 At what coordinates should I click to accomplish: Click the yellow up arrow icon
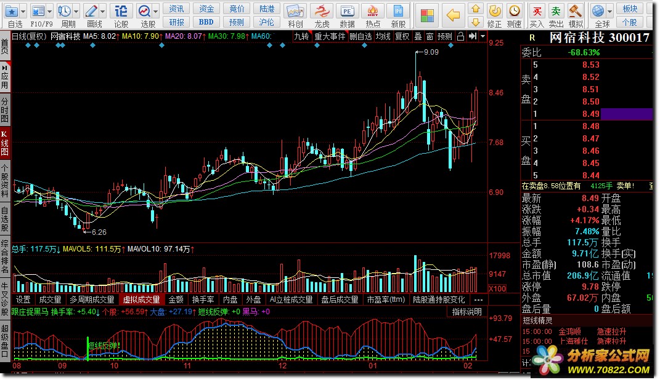click(x=476, y=9)
